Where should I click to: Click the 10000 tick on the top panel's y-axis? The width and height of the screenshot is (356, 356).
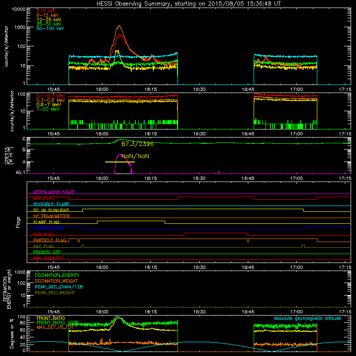(18, 9)
